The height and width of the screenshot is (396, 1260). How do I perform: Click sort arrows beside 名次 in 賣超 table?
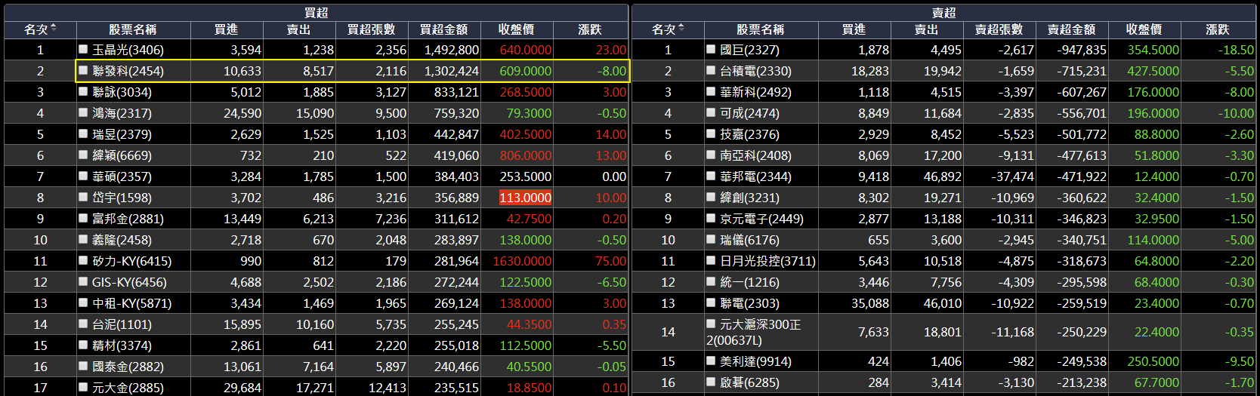click(x=681, y=29)
